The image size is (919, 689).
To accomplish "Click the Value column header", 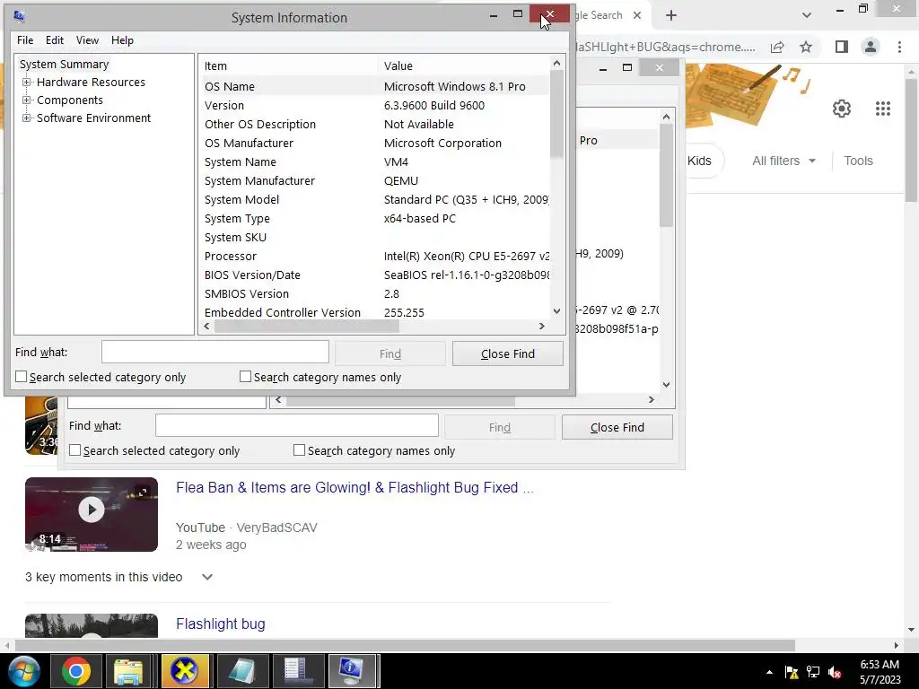I will (x=463, y=65).
